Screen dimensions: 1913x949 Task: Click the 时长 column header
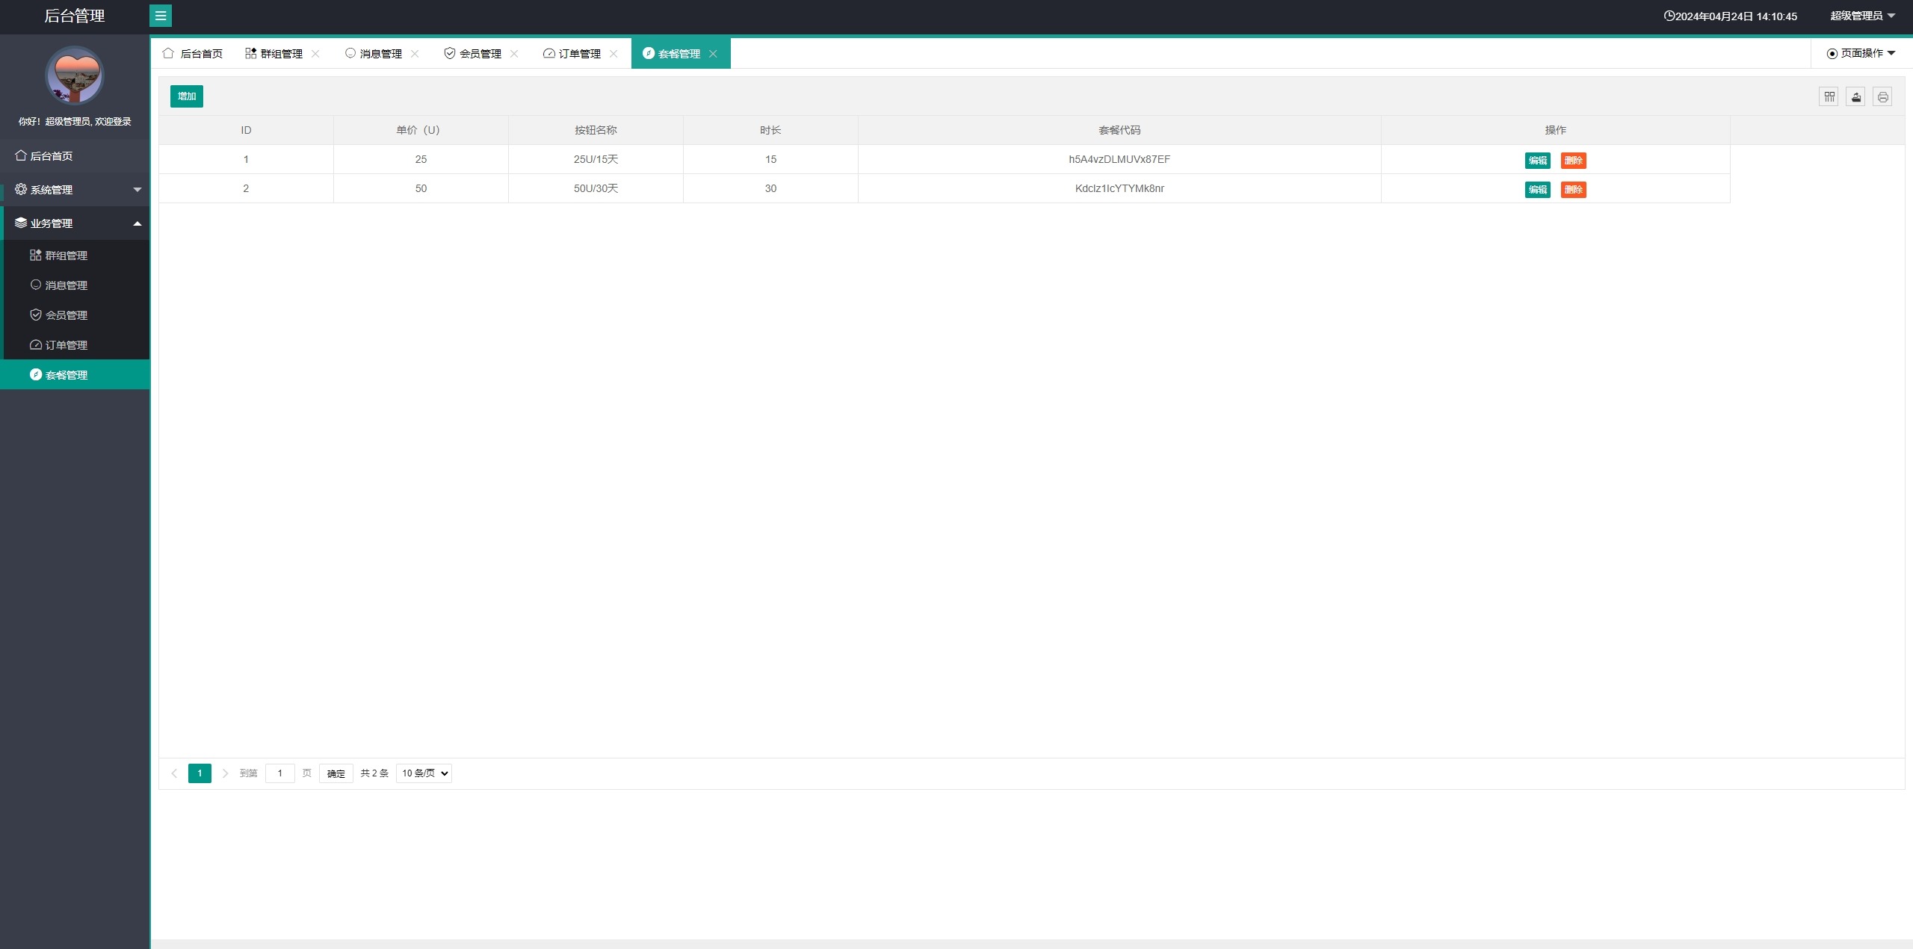point(770,130)
